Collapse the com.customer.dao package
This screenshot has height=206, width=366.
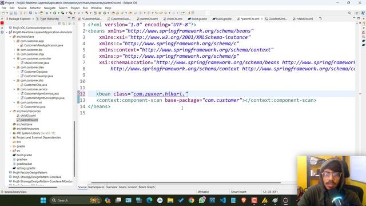14,68
